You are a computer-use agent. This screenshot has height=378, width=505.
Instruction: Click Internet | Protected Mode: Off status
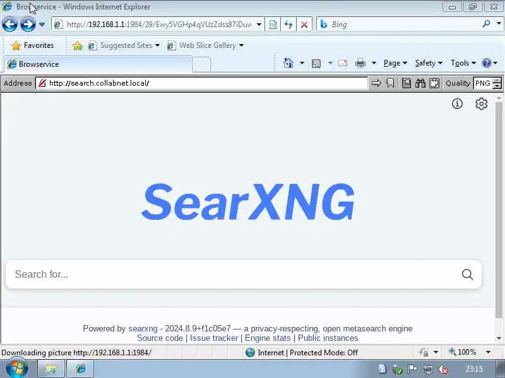click(301, 353)
